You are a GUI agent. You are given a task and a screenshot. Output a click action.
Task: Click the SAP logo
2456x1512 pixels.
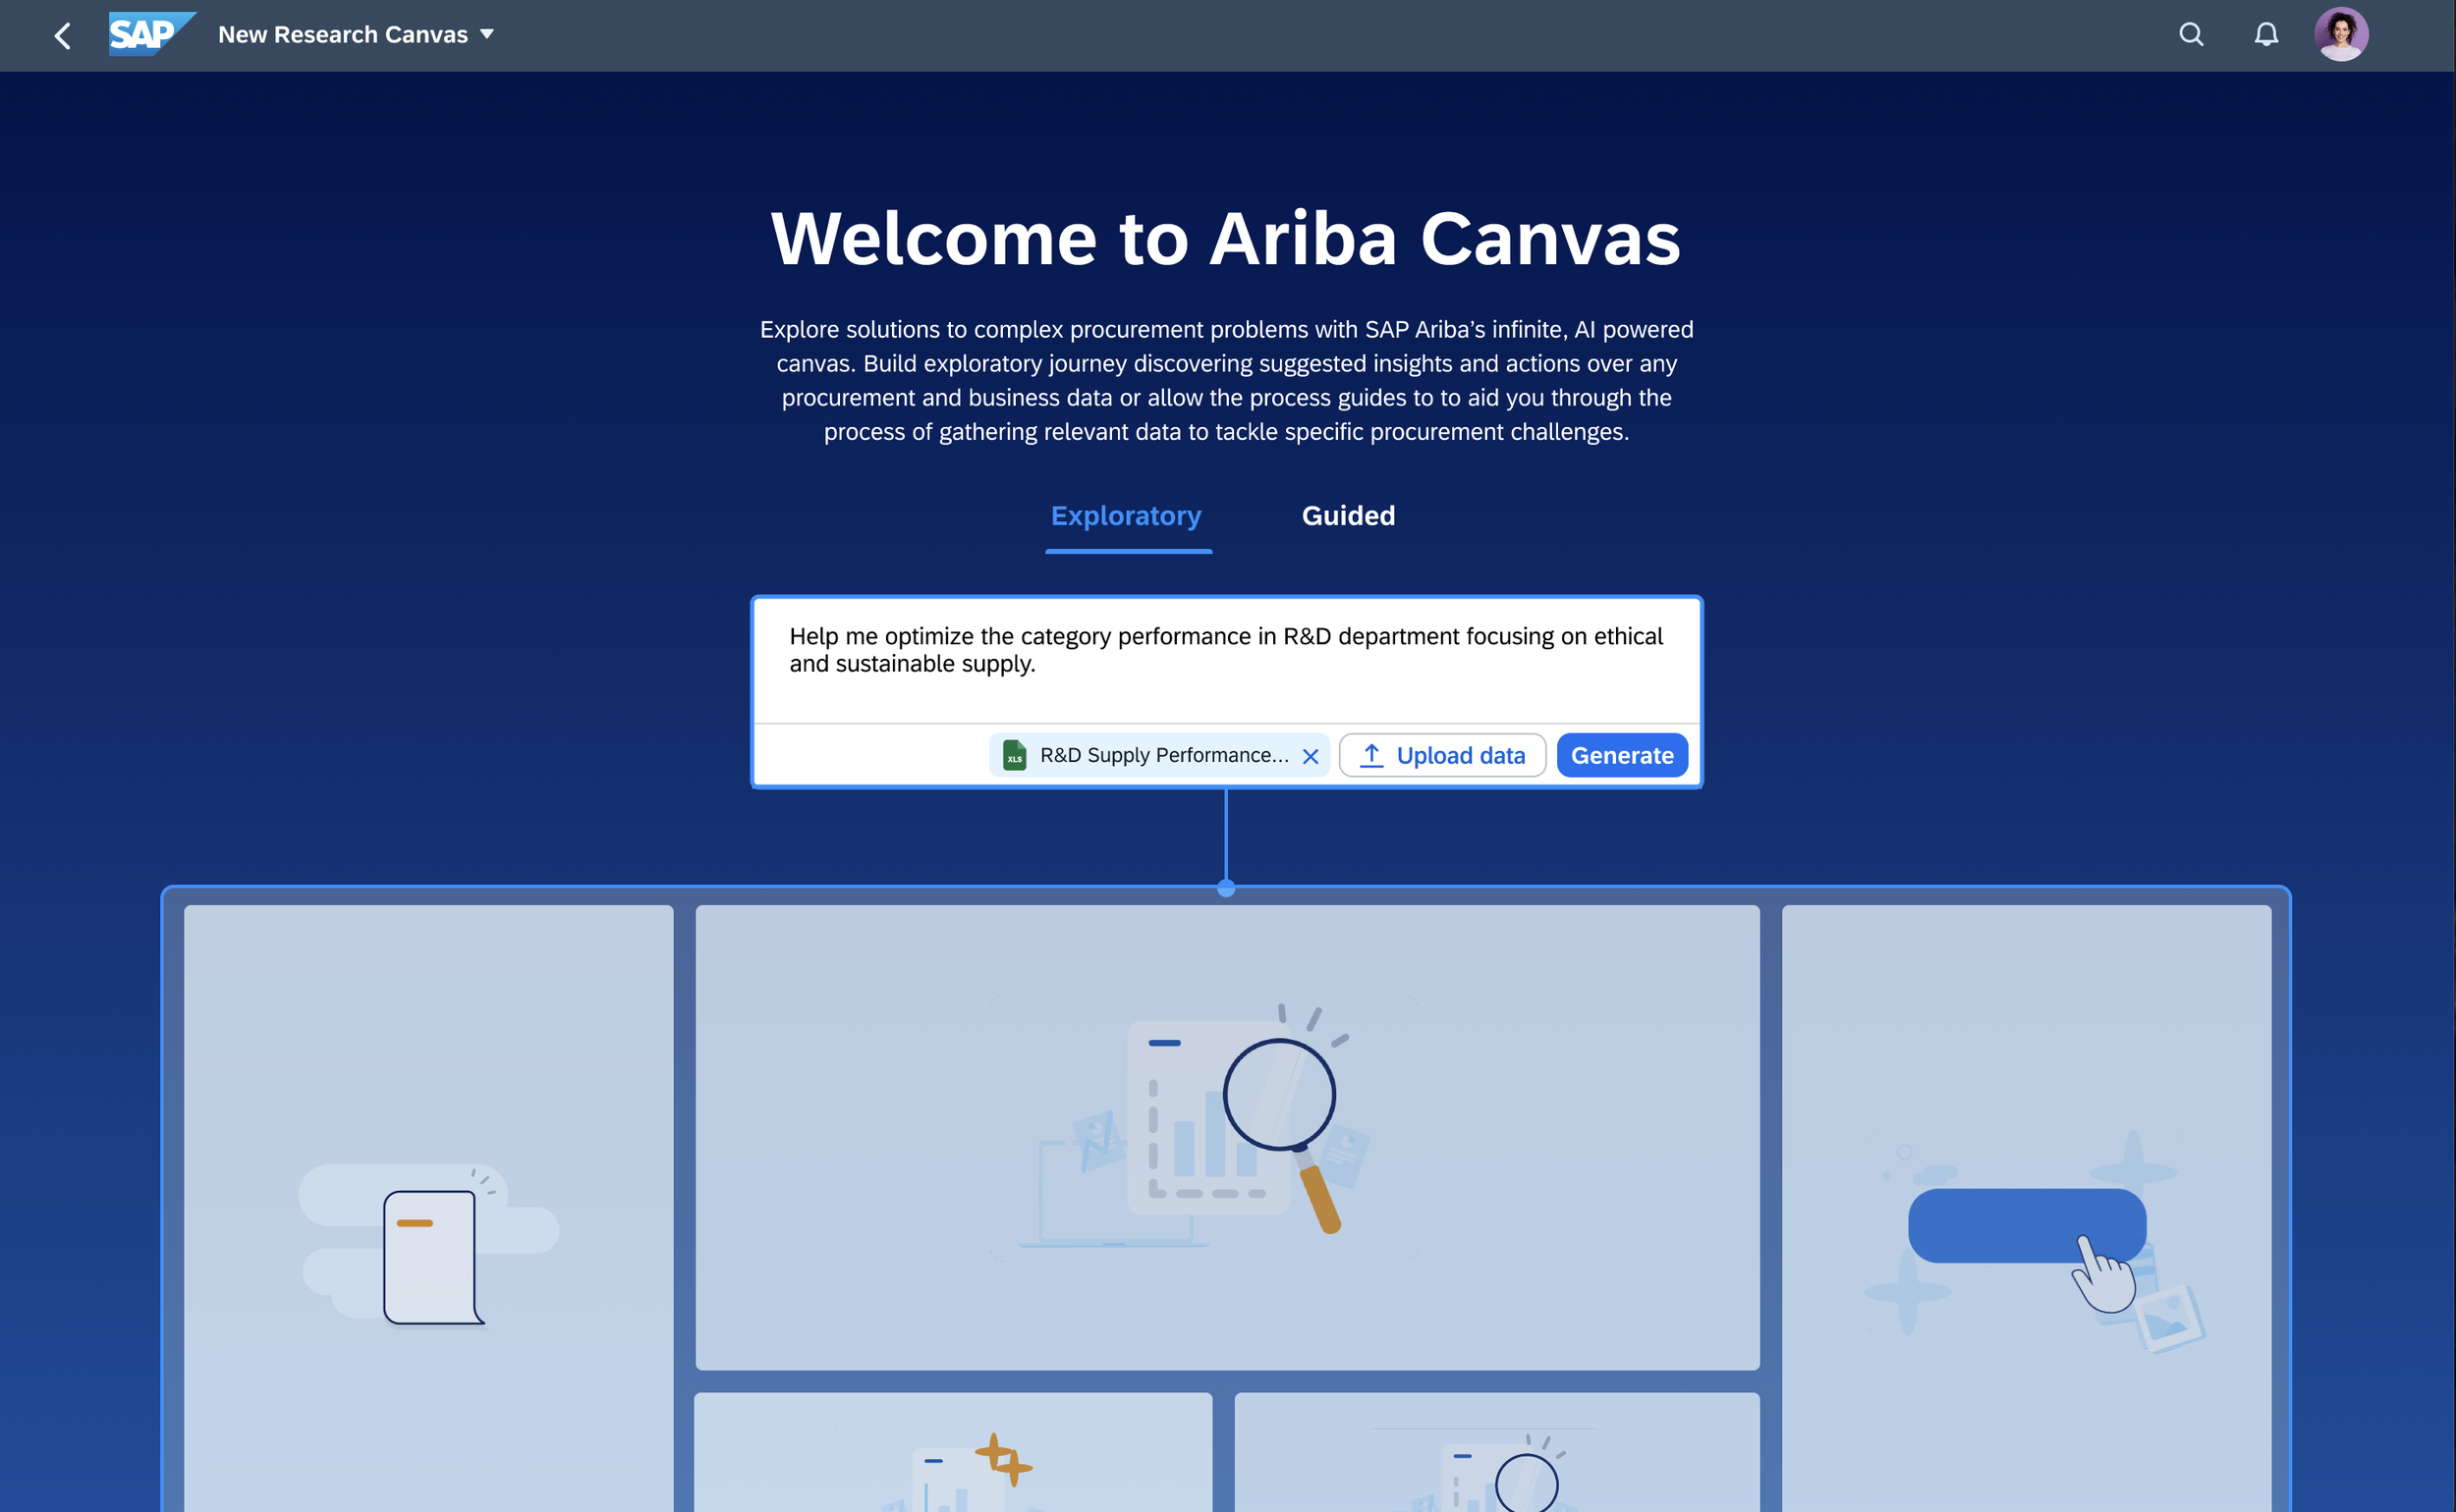click(149, 35)
